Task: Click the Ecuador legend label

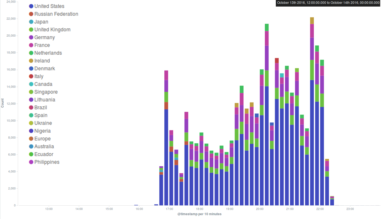Action: pos(44,154)
